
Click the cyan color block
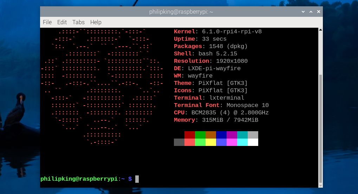coord(242,142)
